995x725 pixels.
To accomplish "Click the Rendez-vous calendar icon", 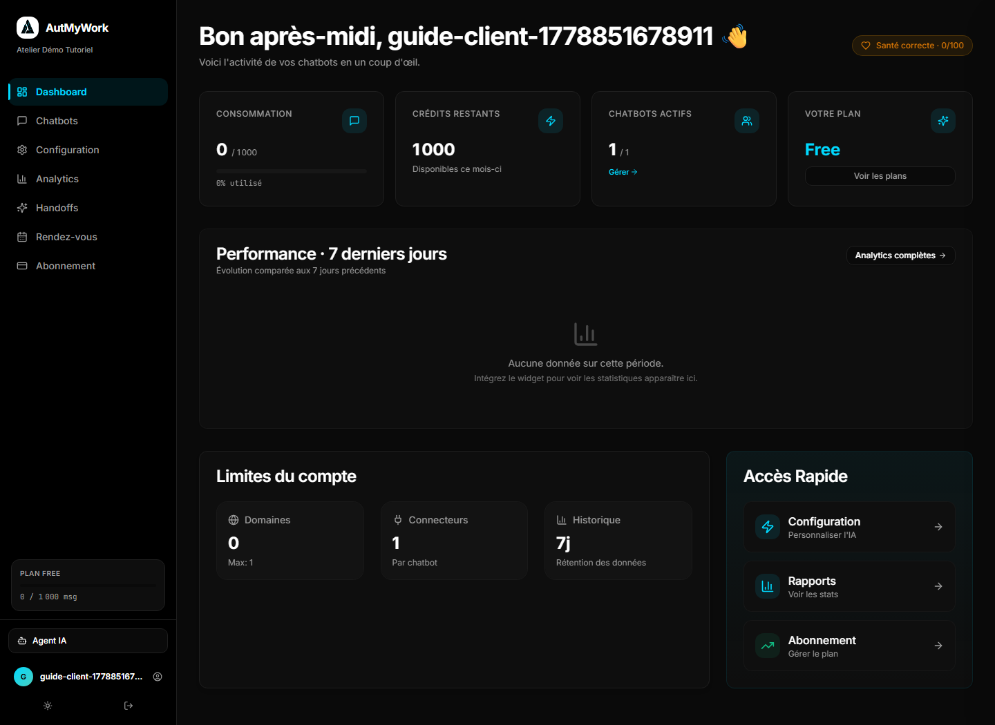I will pos(22,237).
